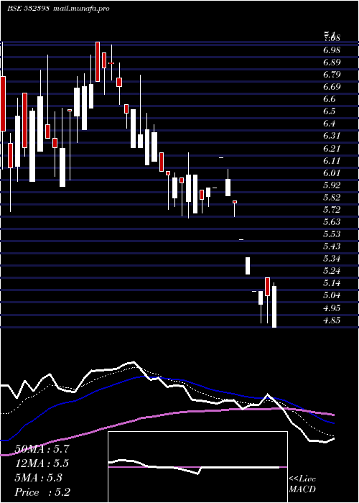Viewport: 359px width, 503px height.
Task: Click the 6.98 price axis label
Action: coord(332,50)
